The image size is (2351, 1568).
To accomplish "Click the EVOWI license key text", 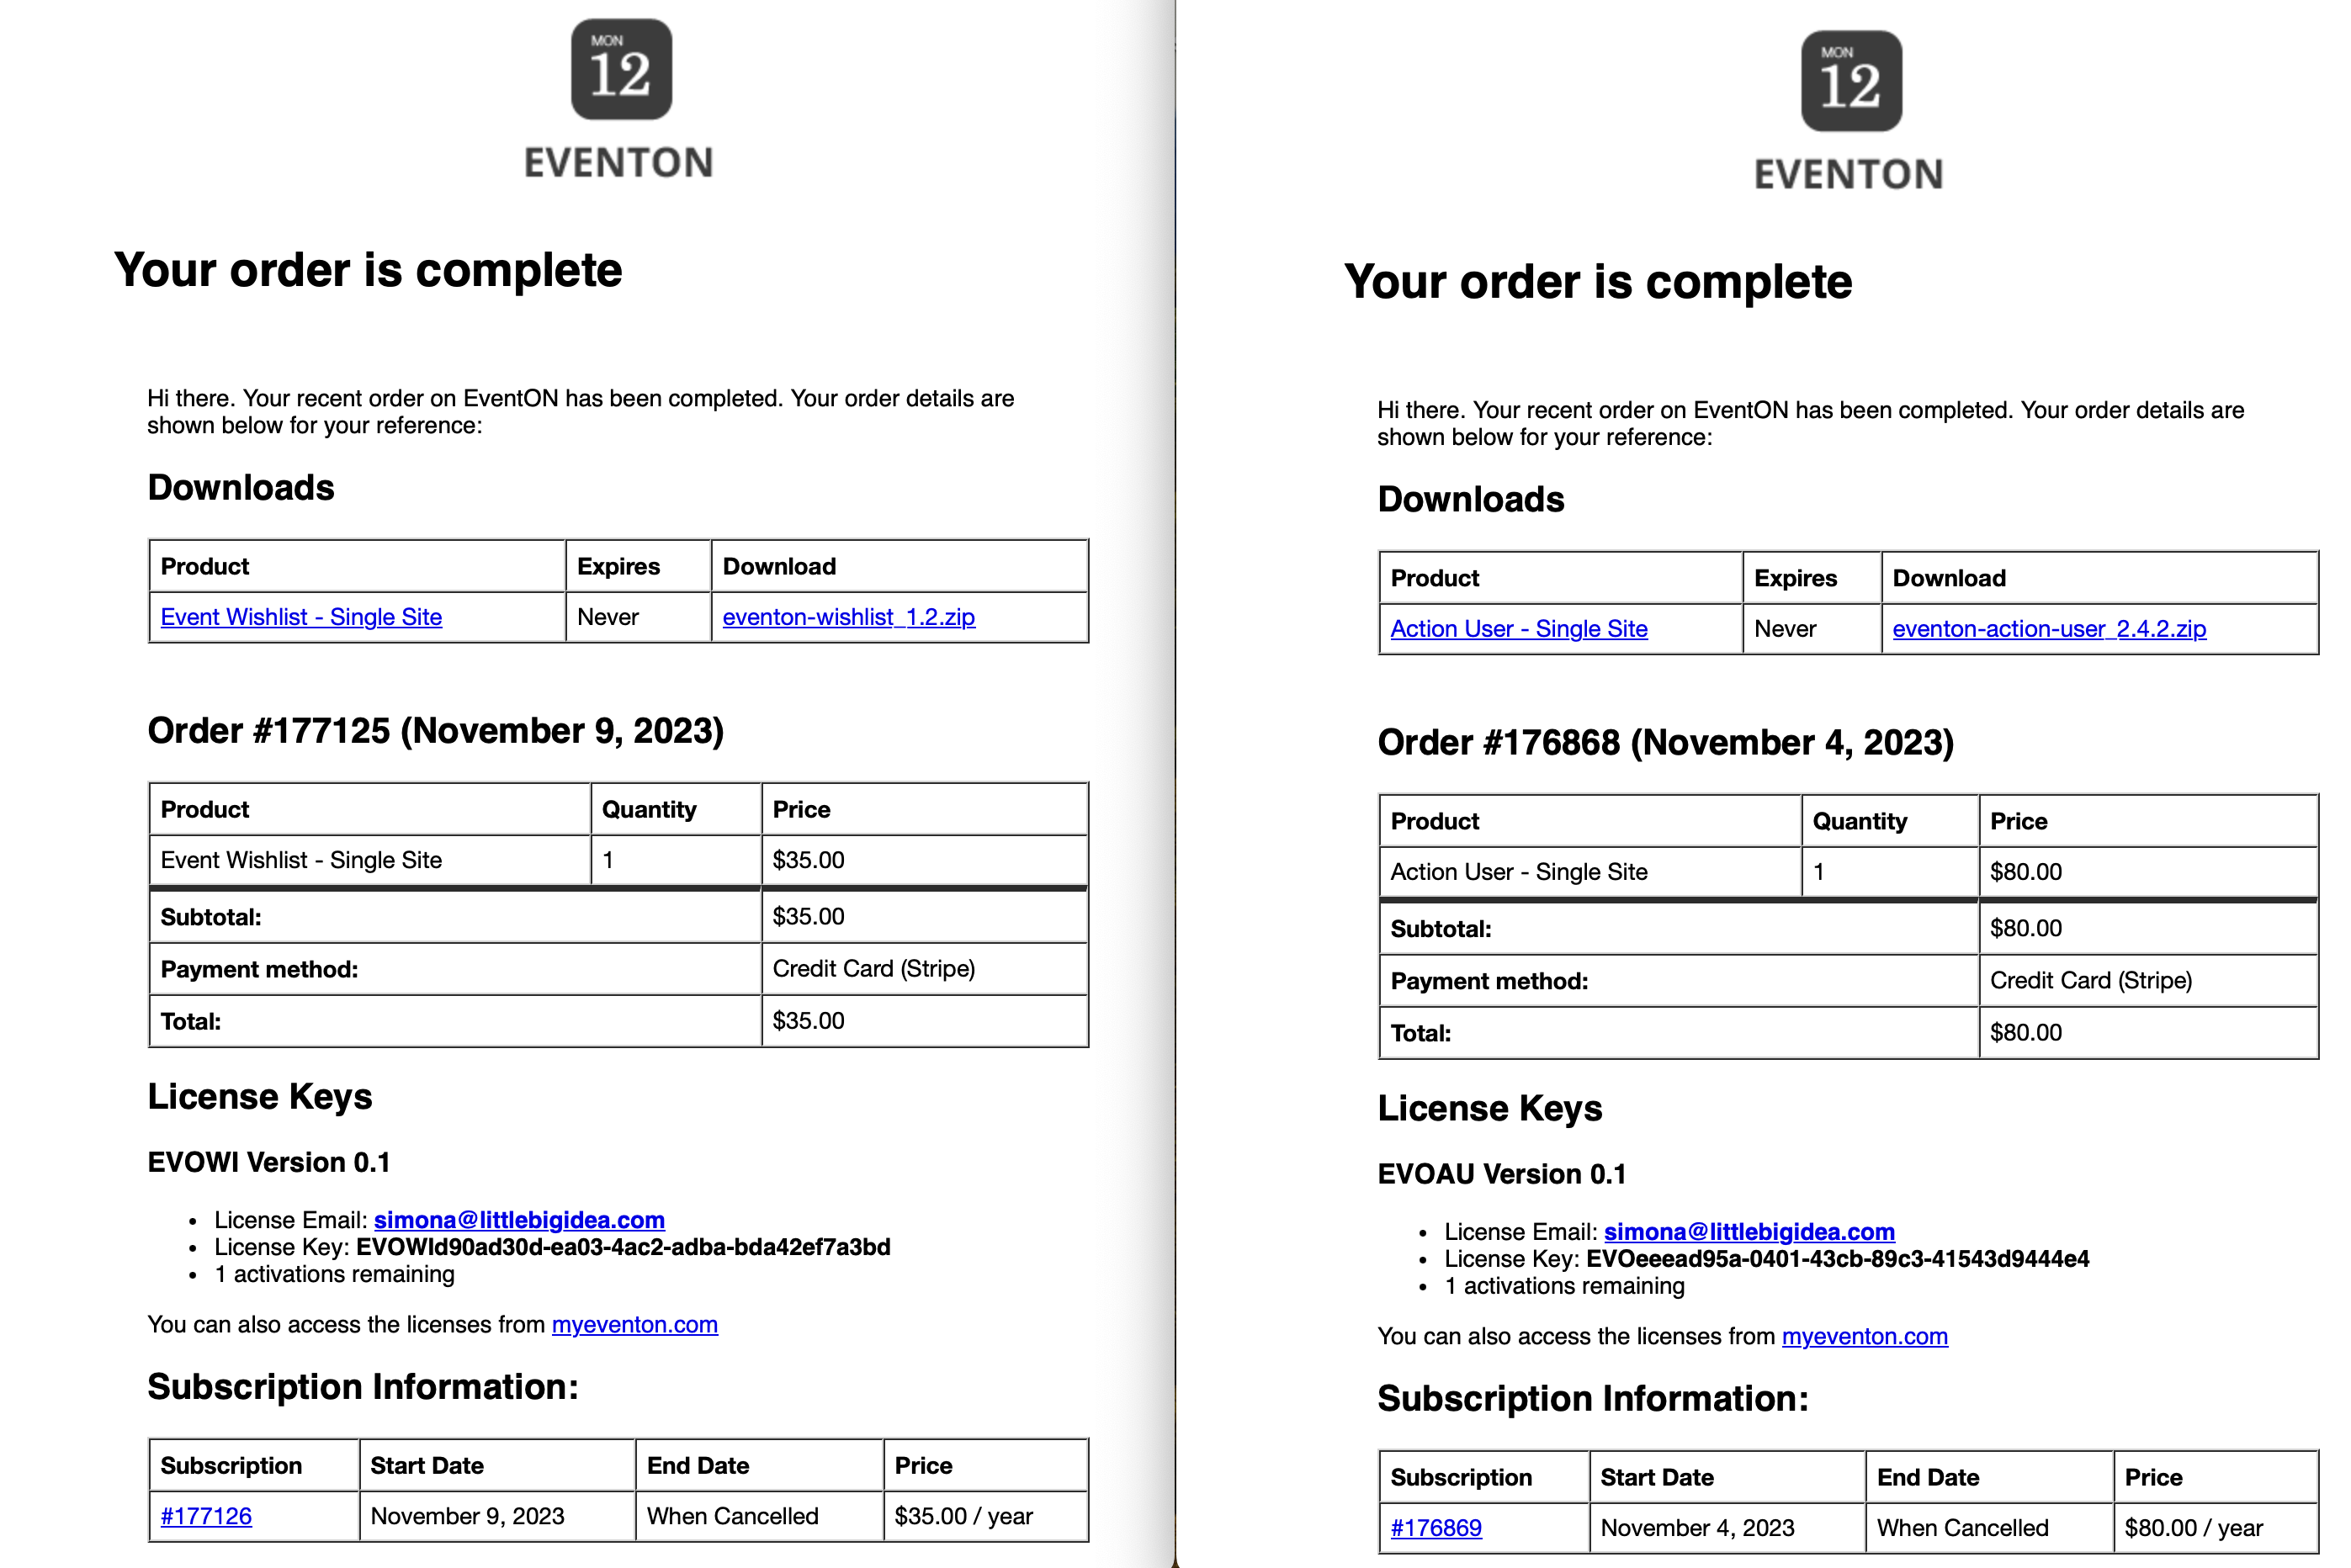I will (x=623, y=1247).
